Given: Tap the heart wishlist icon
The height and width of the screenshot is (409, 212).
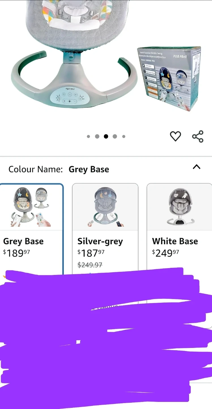Looking at the screenshot, I should click(175, 136).
